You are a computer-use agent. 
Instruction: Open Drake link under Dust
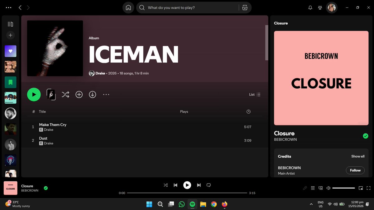pos(49,143)
